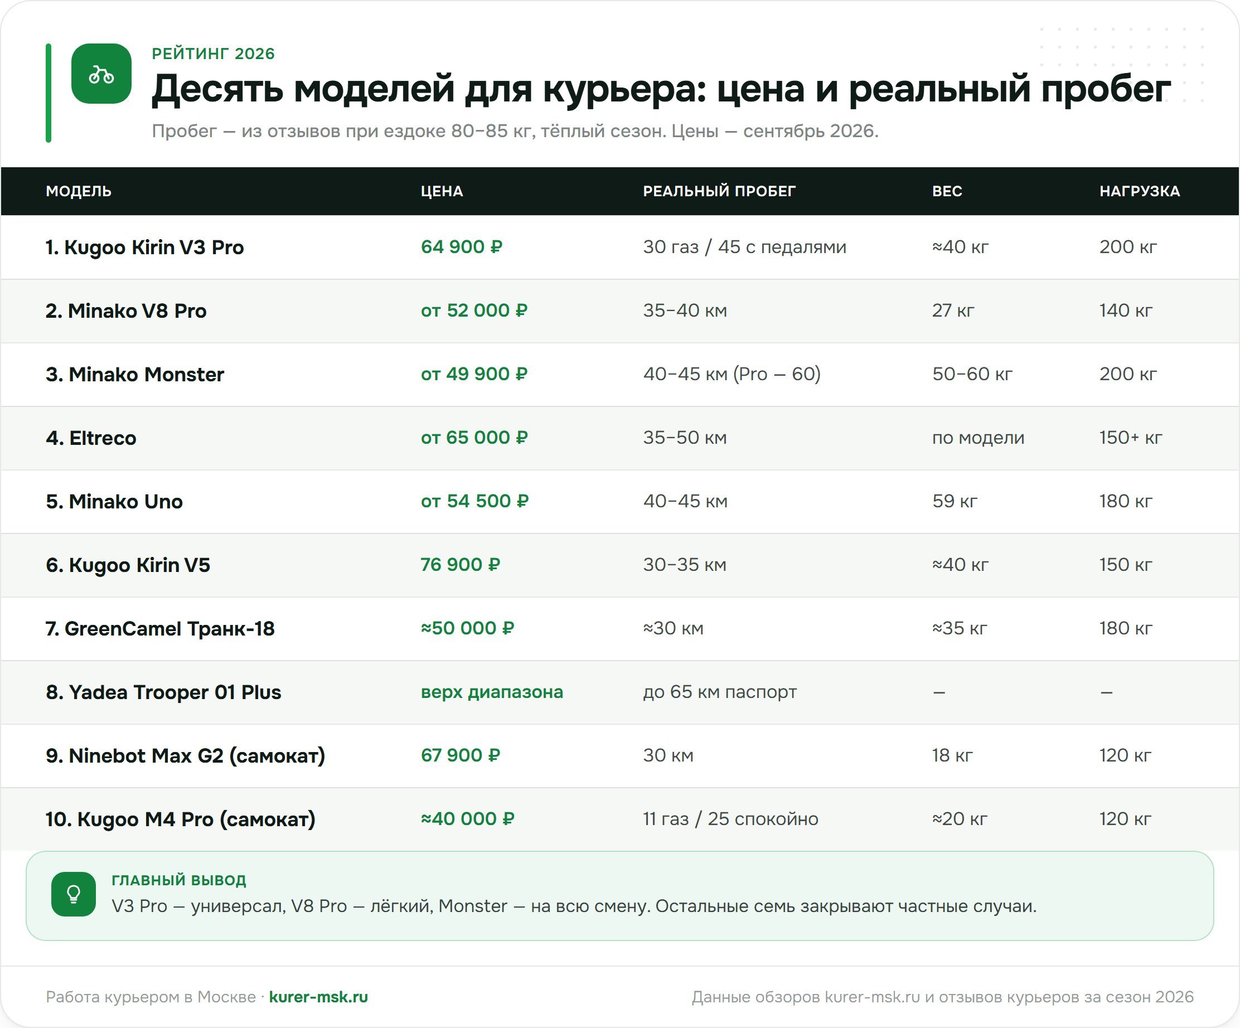Click the range «40–45 км (Pro — 60)»
The width and height of the screenshot is (1240, 1028).
pos(732,374)
